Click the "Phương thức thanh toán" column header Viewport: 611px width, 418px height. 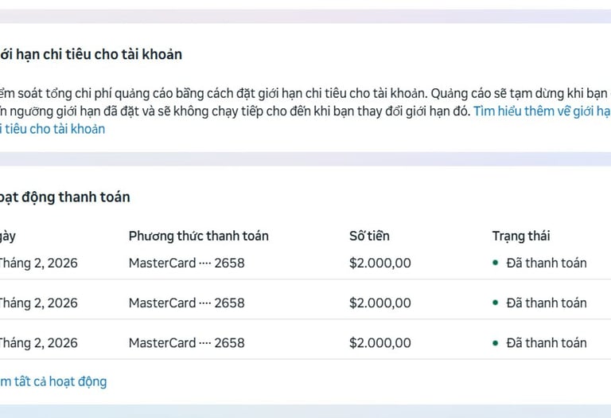point(198,236)
